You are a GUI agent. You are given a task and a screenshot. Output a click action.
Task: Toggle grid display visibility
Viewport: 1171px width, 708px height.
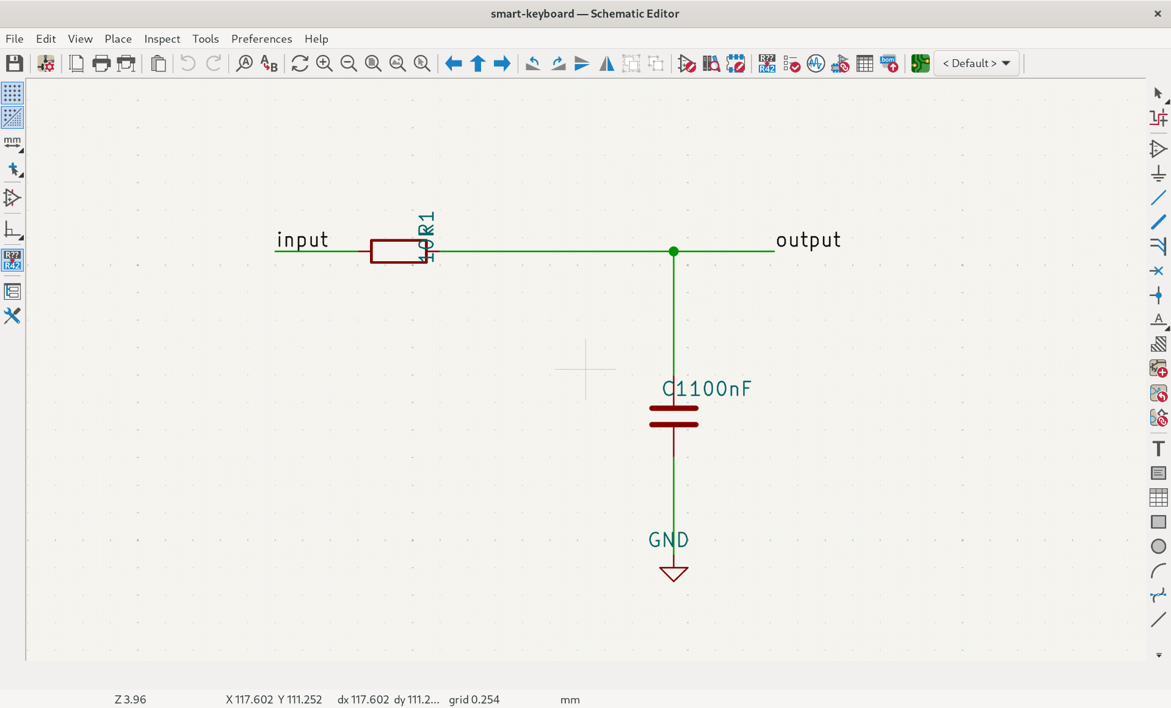click(12, 93)
